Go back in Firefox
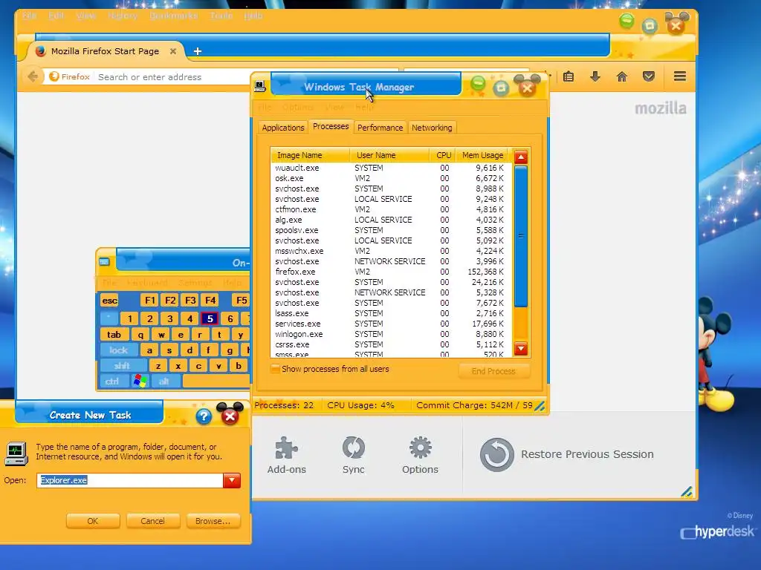This screenshot has width=761, height=570. [33, 76]
